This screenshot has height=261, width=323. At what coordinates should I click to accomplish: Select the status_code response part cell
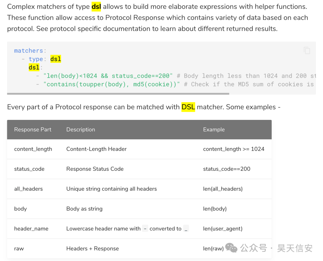(x=29, y=169)
